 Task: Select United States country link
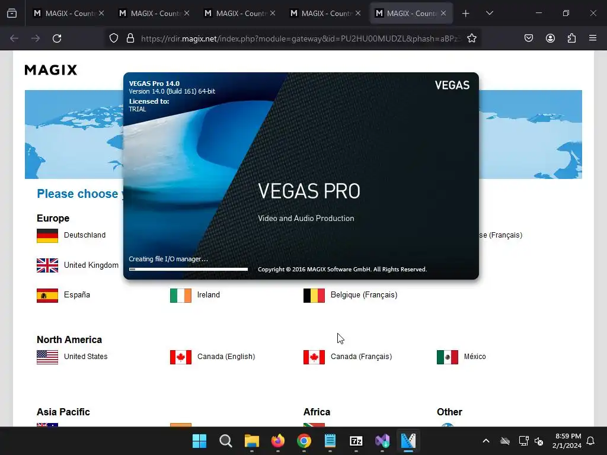(85, 356)
